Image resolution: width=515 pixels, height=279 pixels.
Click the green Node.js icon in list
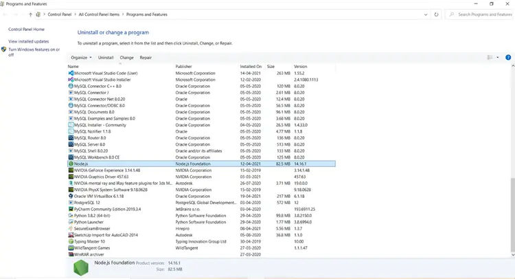tap(71, 164)
